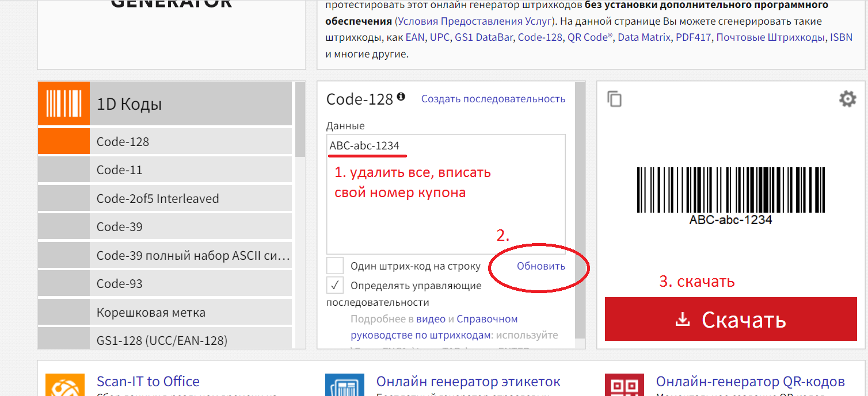Image resolution: width=868 pixels, height=396 pixels.
Task: Select Code-128 in barcode list
Action: coord(165,141)
